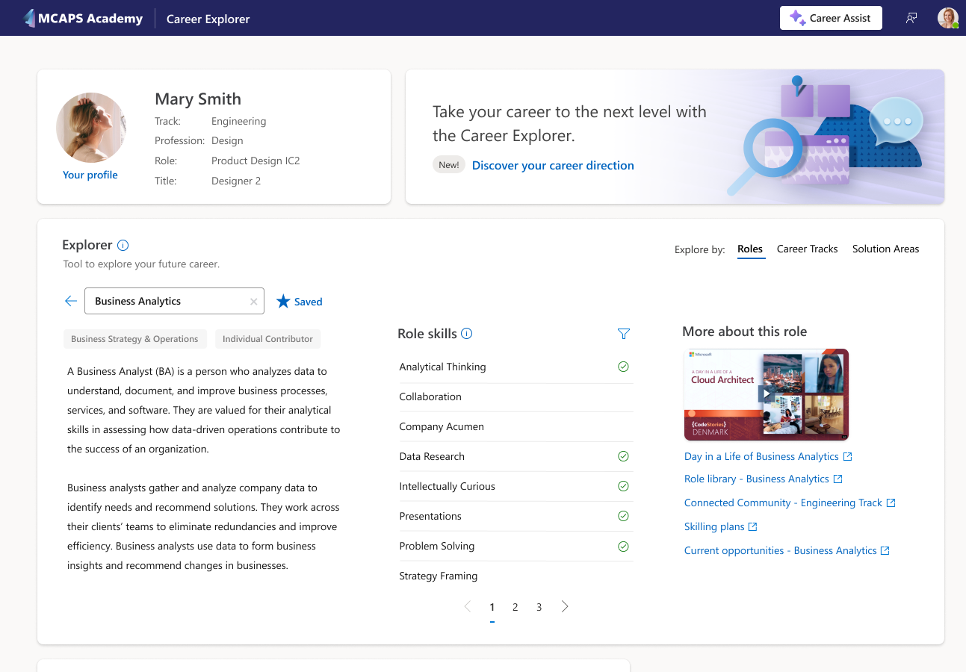
Task: Open Connected Community - Engineering Track link
Action: [x=790, y=503]
